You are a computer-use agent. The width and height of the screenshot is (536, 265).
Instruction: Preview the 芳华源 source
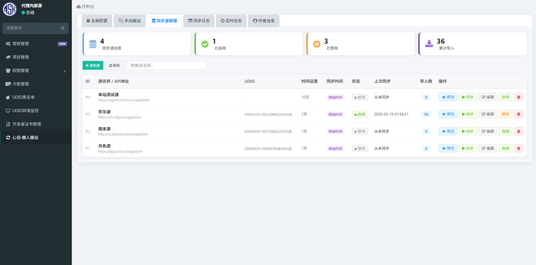point(448,114)
